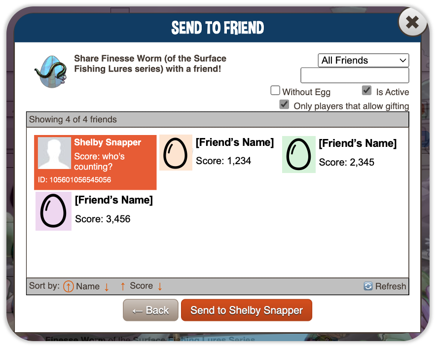Toggle Only players that allow gifting
436x347 pixels.
(284, 104)
